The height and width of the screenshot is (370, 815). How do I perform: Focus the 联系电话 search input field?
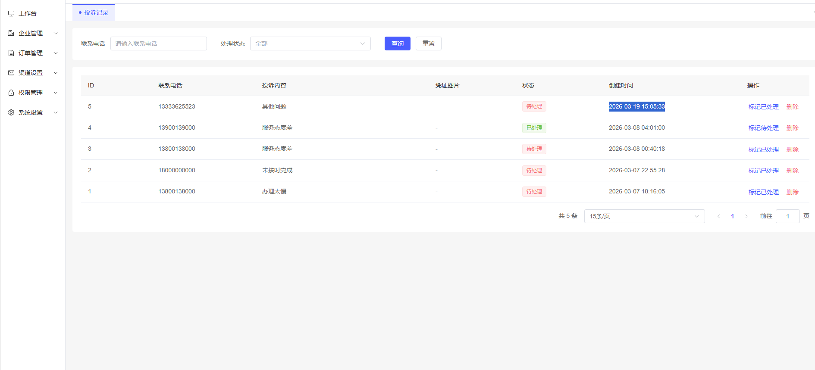(x=158, y=44)
